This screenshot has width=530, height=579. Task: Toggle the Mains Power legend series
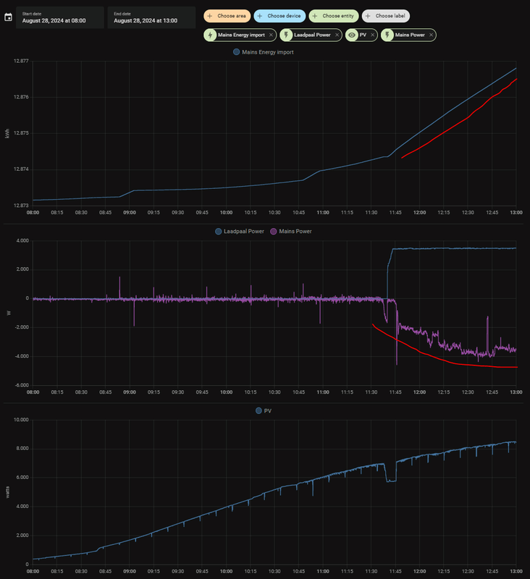(x=291, y=232)
